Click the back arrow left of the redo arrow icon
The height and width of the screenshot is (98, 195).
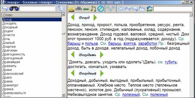click(x=135, y=9)
